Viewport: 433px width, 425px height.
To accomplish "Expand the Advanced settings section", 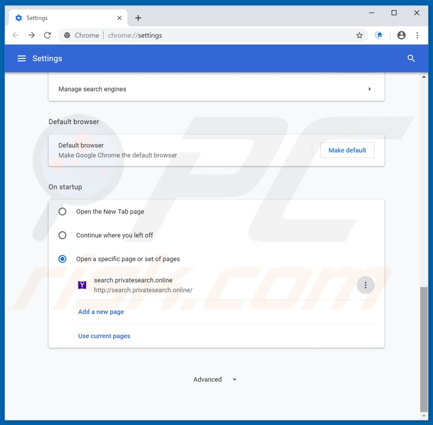I will pos(215,380).
